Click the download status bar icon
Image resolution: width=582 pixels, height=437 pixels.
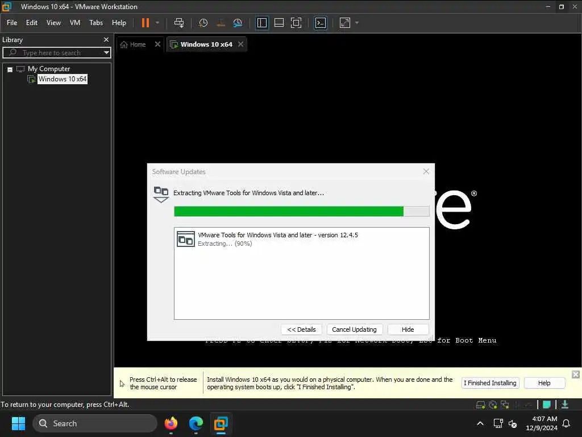[x=565, y=405]
